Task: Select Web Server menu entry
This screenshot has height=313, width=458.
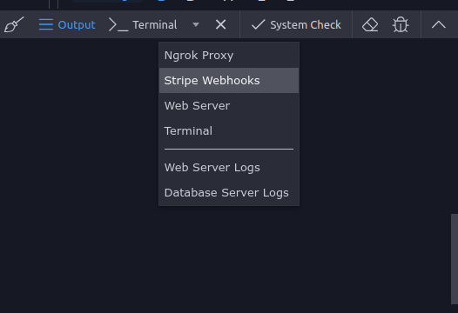Action: tap(229, 105)
